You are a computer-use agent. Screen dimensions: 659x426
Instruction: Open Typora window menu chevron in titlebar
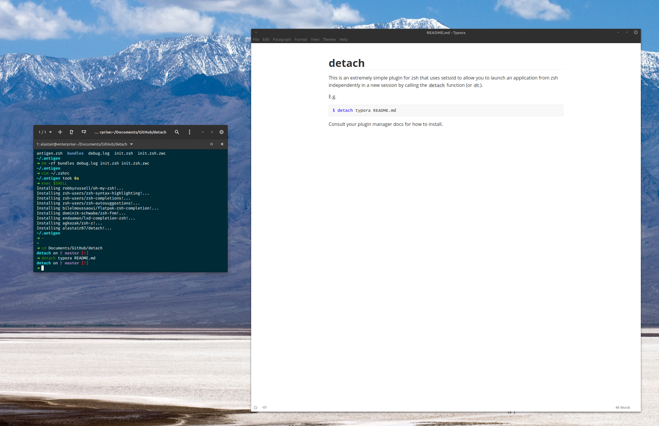tap(256, 32)
